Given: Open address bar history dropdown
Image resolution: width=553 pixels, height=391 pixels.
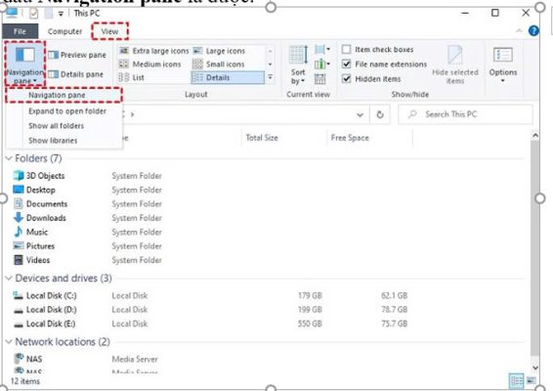Looking at the screenshot, I should (x=360, y=114).
